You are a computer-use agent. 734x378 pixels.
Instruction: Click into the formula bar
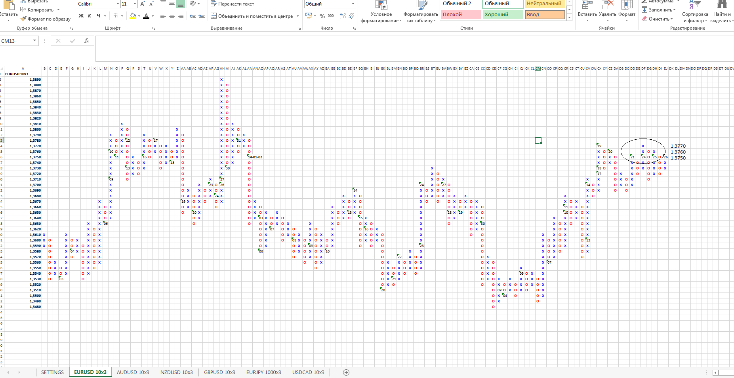click(414, 49)
